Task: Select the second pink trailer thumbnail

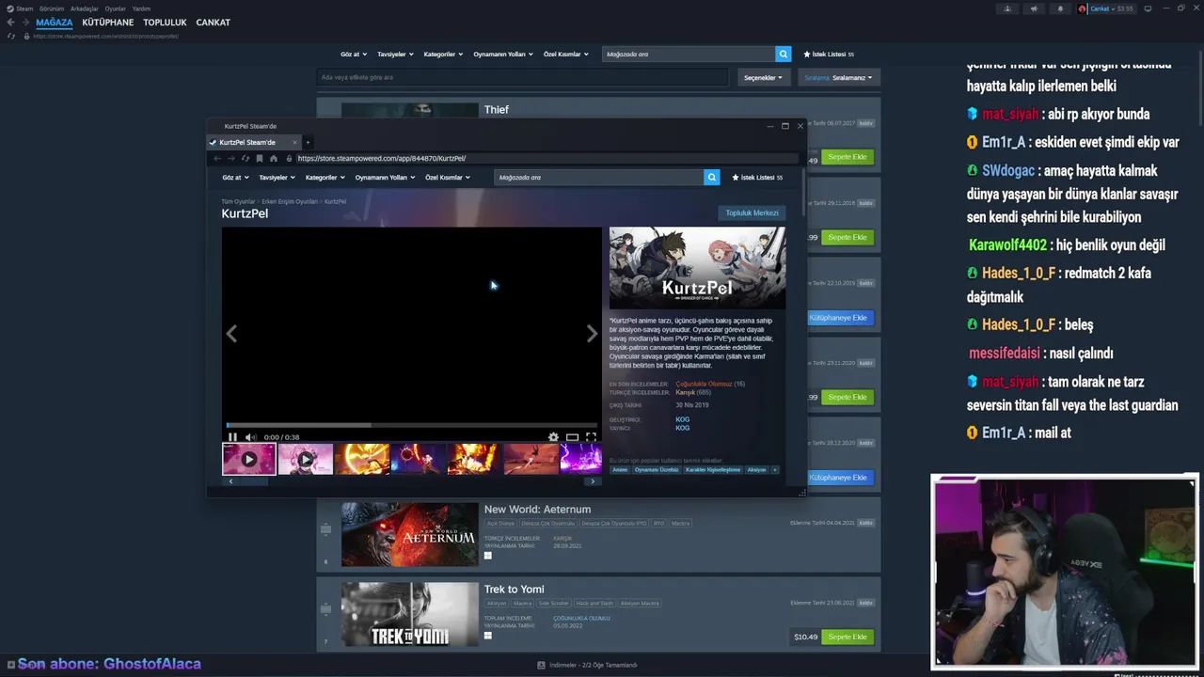Action: pos(305,459)
